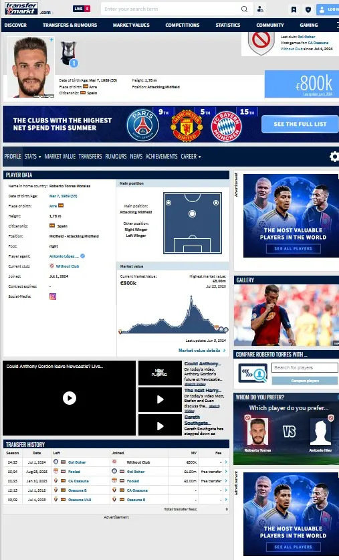Viewport: 339px width, 560px height.
Task: Click See The Full List button
Action: point(300,124)
